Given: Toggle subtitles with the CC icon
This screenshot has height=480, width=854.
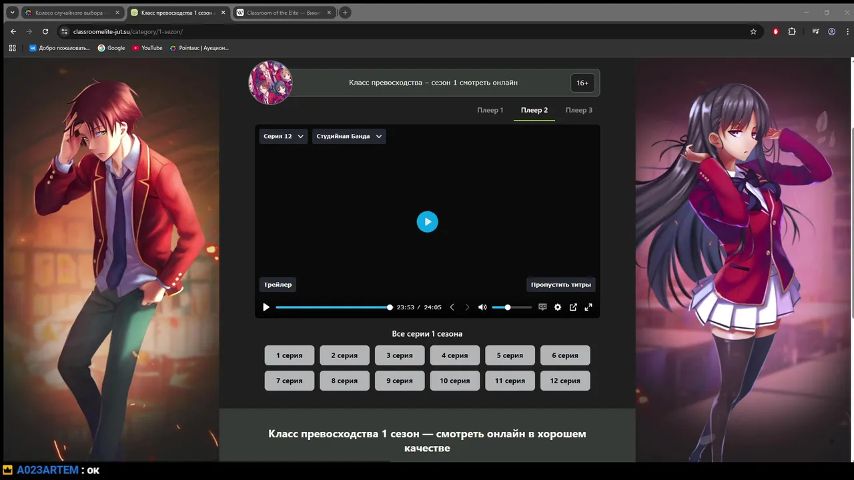Looking at the screenshot, I should [x=542, y=307].
